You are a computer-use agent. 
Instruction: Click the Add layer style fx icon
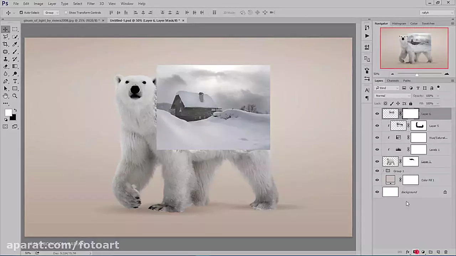408,252
